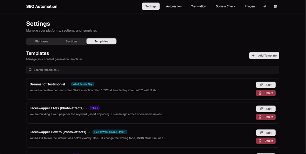Click the 'Manage your content generation templates' subtitle
The image size is (306, 154).
click(x=54, y=59)
